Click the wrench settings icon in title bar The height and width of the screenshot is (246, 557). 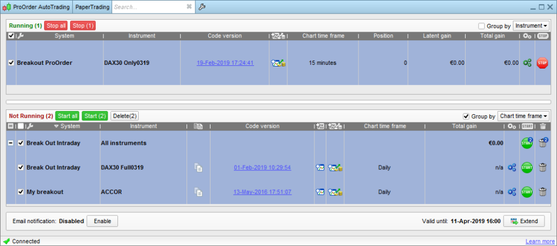tap(202, 7)
